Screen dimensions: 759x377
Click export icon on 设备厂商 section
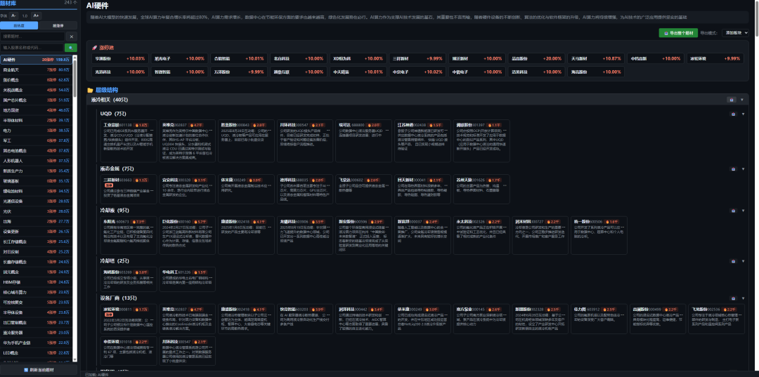[x=733, y=298]
